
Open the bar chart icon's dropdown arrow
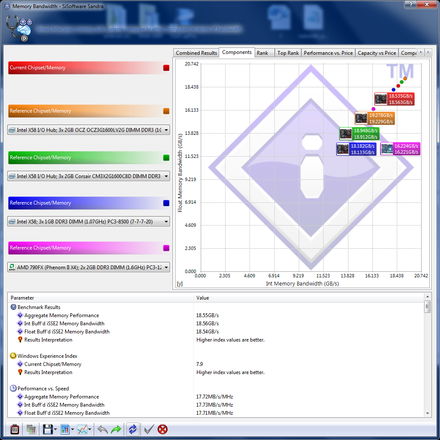click(x=72, y=429)
